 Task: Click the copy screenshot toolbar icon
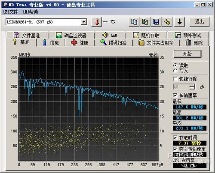pyautogui.click(x=145, y=22)
